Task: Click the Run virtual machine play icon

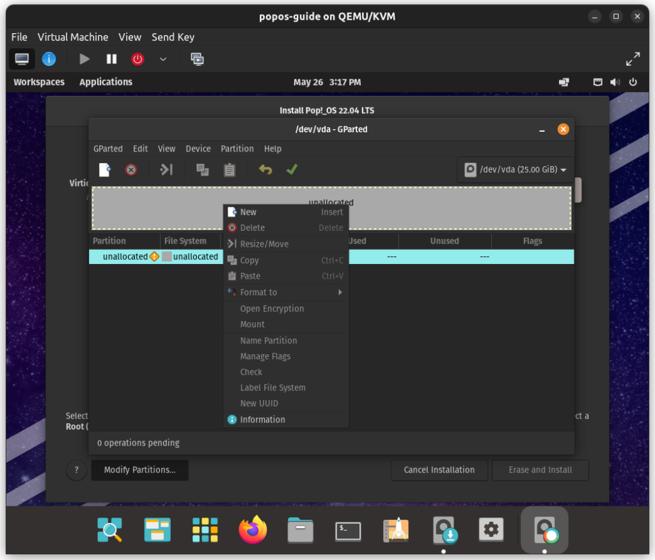Action: tap(84, 59)
